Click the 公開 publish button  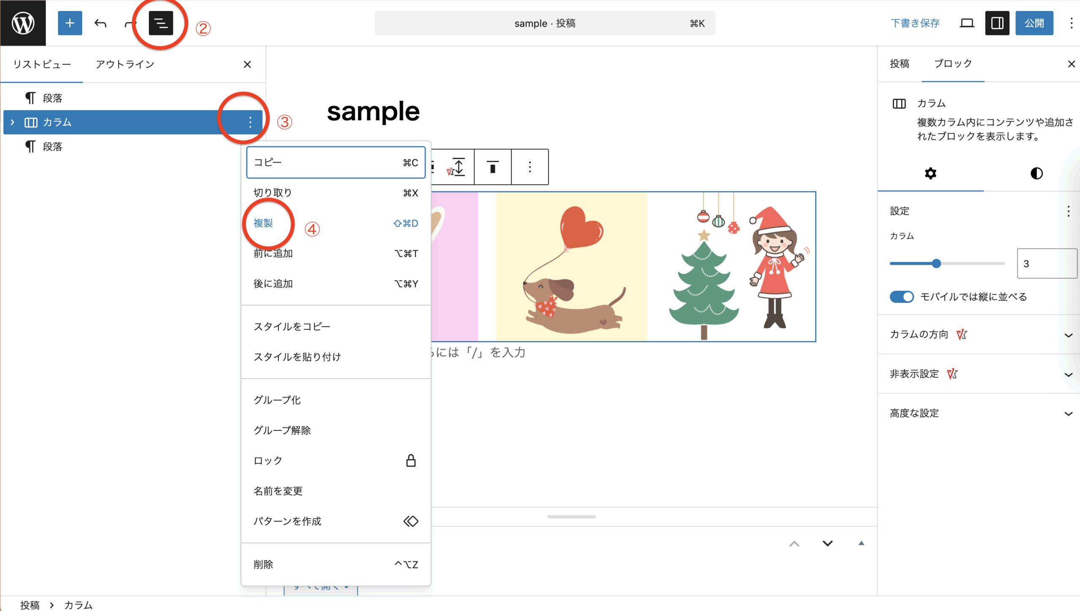click(1034, 23)
